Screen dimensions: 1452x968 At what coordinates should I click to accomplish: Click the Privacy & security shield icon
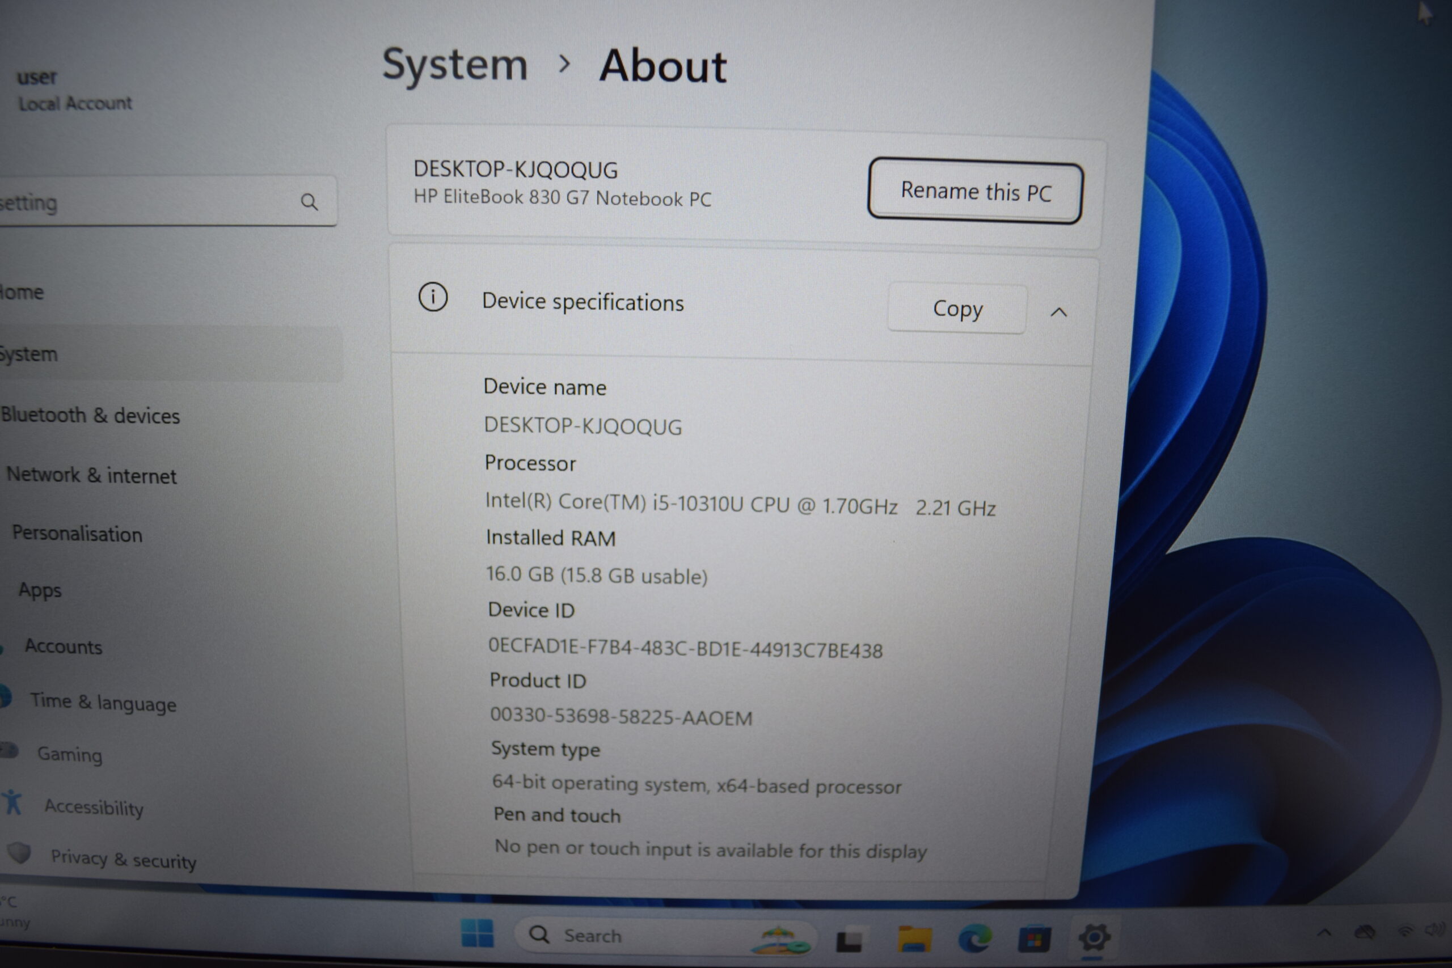[x=19, y=853]
